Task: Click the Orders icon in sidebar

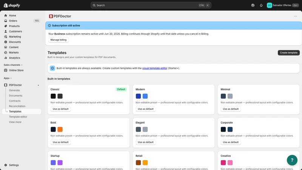Action: pos(6,21)
